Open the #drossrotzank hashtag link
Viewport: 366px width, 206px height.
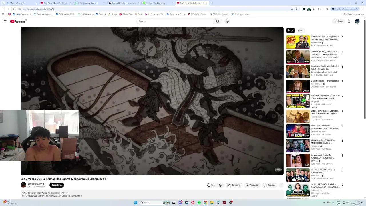[54, 193]
